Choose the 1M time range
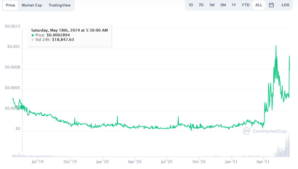 coord(212,5)
